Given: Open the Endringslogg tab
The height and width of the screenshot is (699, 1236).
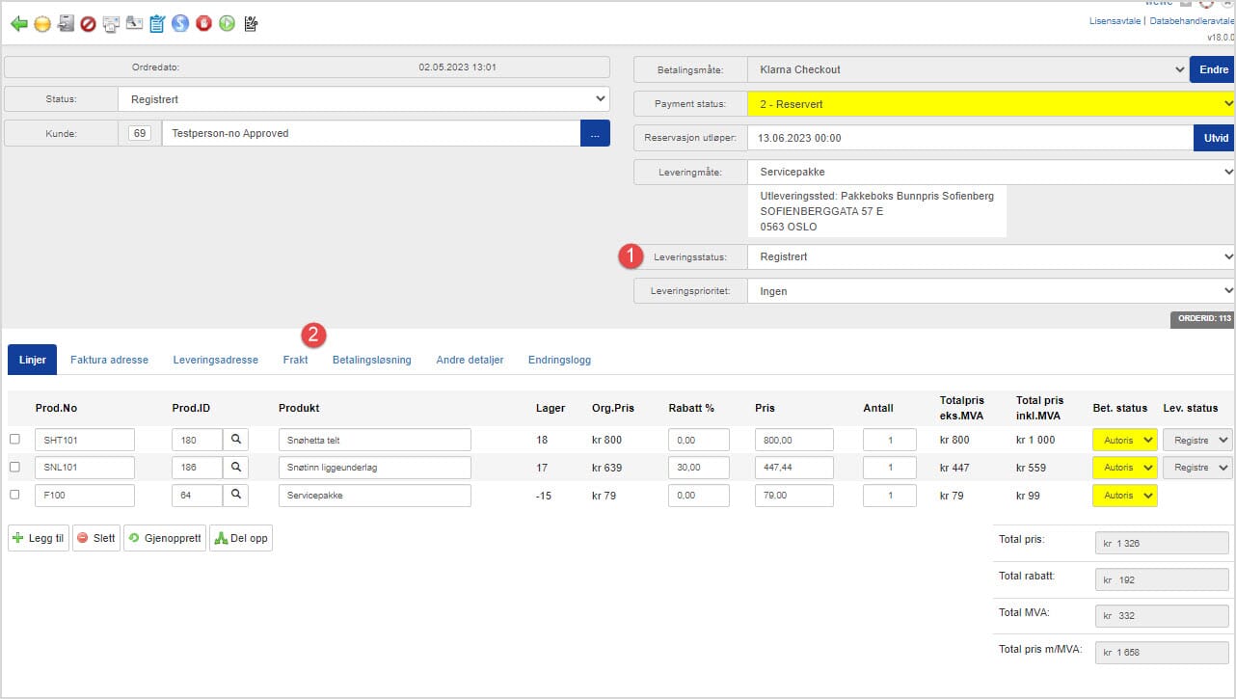Looking at the screenshot, I should click(x=559, y=360).
